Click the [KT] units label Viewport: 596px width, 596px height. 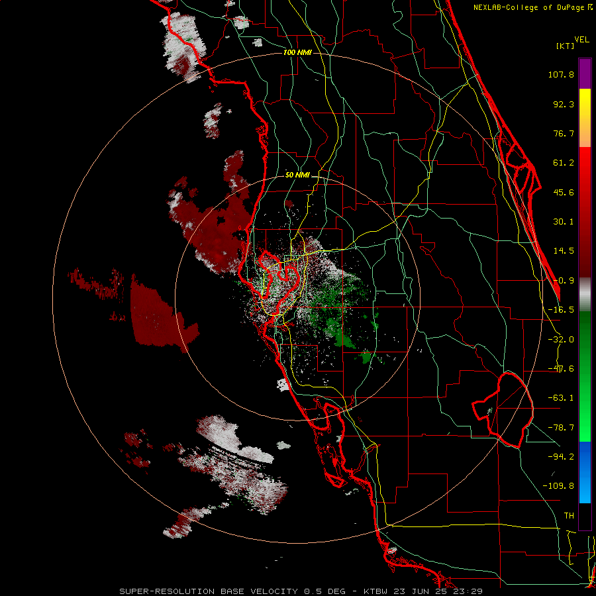click(x=565, y=46)
